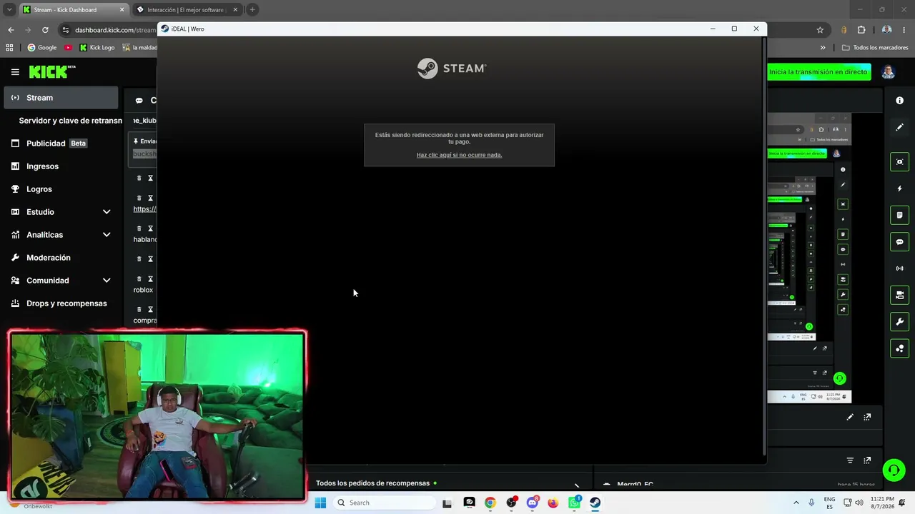915x514 pixels.
Task: Bookmark this page with the star icon
Action: pos(820,30)
